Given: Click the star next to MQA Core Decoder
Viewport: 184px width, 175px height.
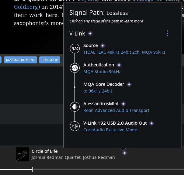Looking at the screenshot, I should click(129, 84).
